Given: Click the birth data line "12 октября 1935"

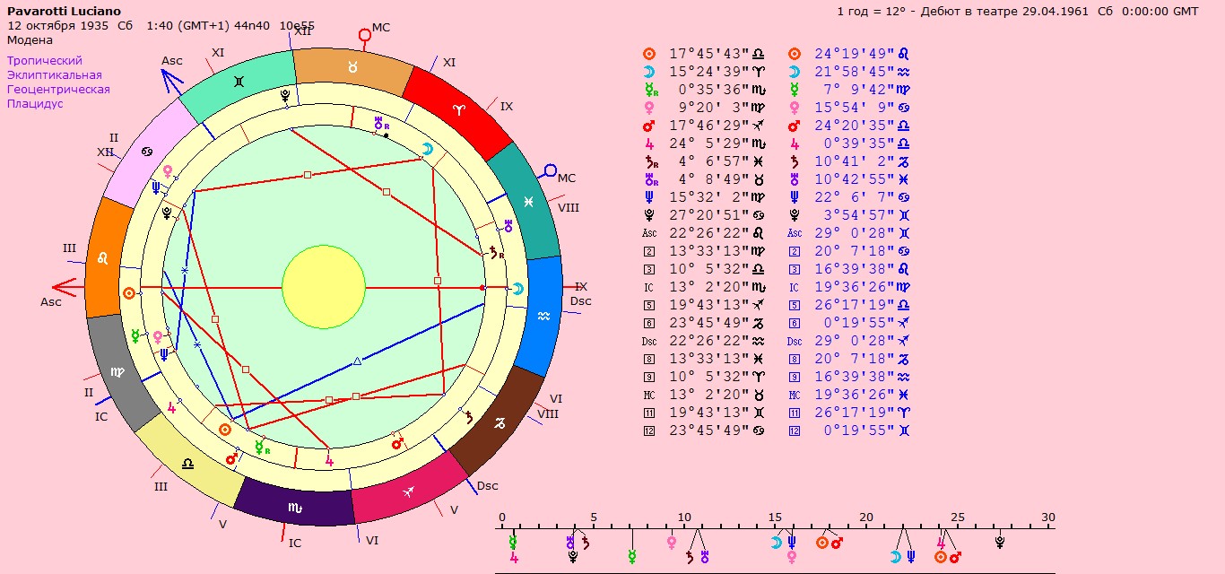Looking at the screenshot, I should coord(58,25).
